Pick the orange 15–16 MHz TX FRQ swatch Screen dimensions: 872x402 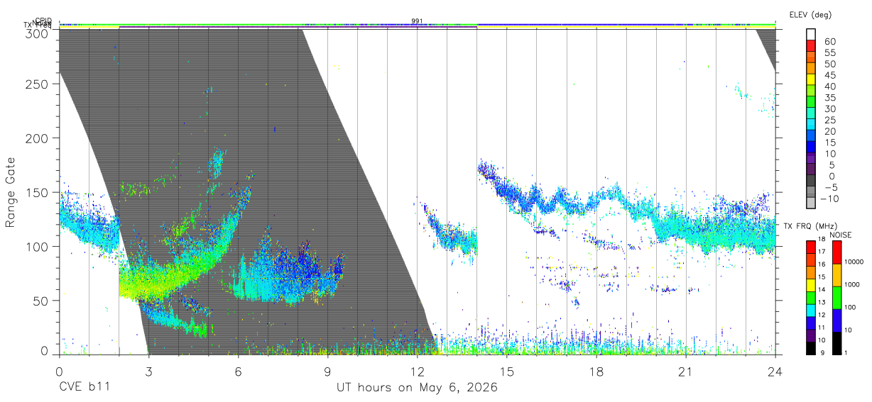tap(811, 272)
